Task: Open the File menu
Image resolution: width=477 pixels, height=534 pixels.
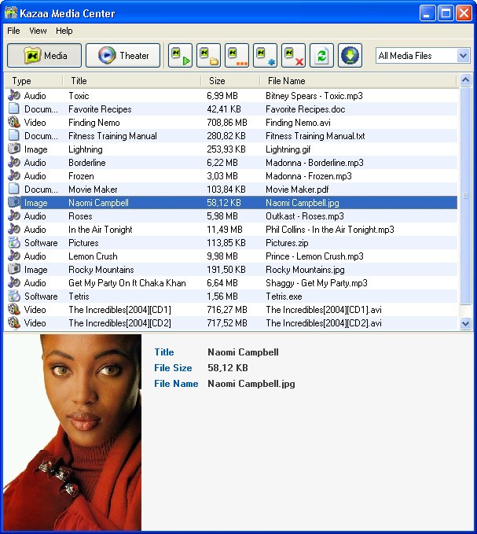Action: (13, 31)
